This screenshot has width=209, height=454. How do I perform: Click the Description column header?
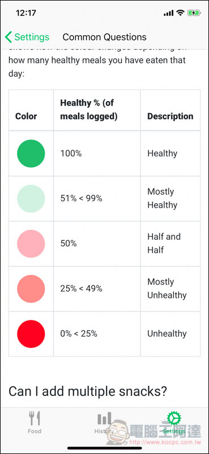click(x=170, y=116)
